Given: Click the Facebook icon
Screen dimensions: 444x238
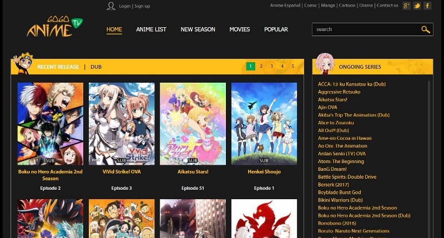Looking at the screenshot, I should [427, 6].
